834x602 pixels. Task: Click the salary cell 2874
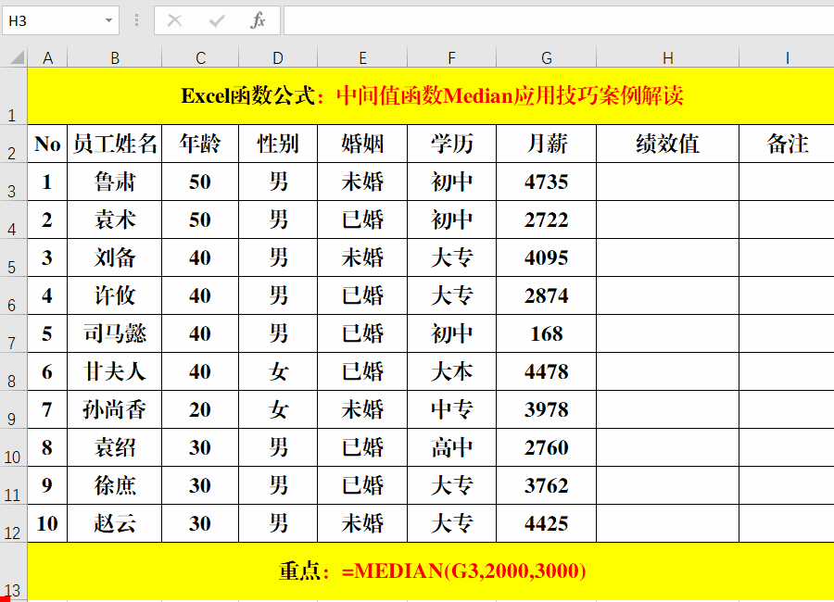(x=546, y=295)
